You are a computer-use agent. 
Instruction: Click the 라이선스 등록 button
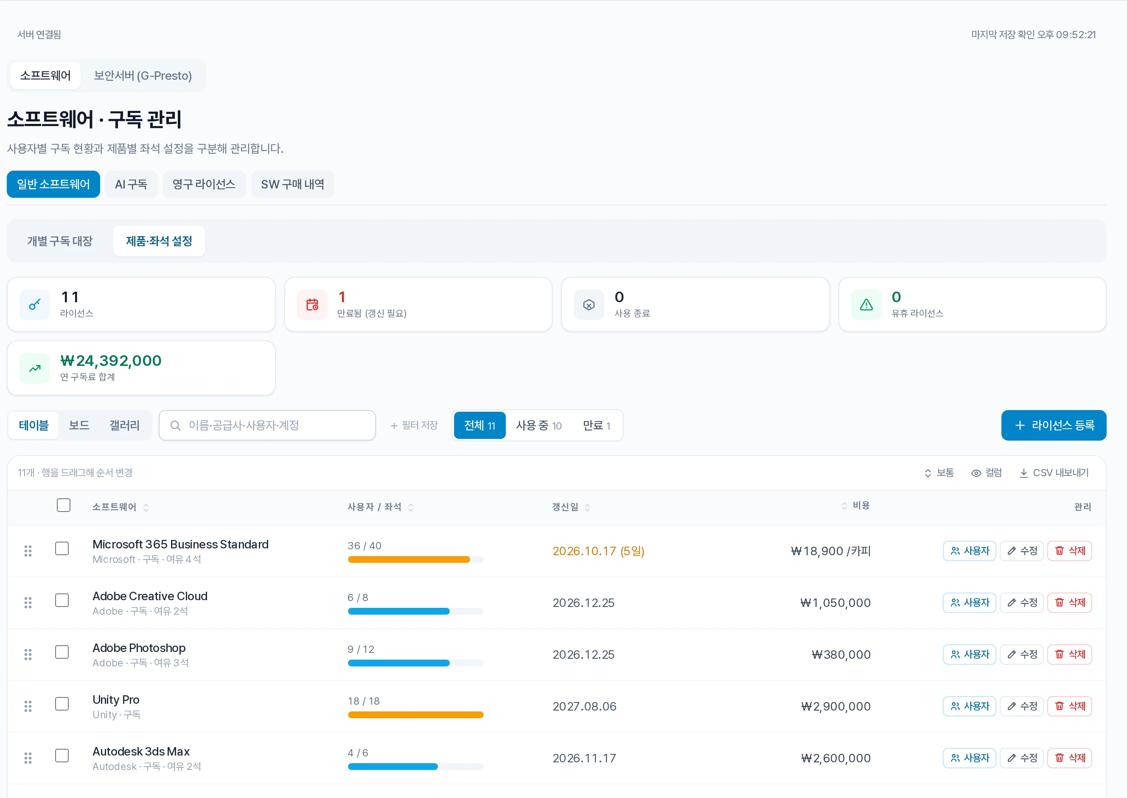click(x=1054, y=426)
